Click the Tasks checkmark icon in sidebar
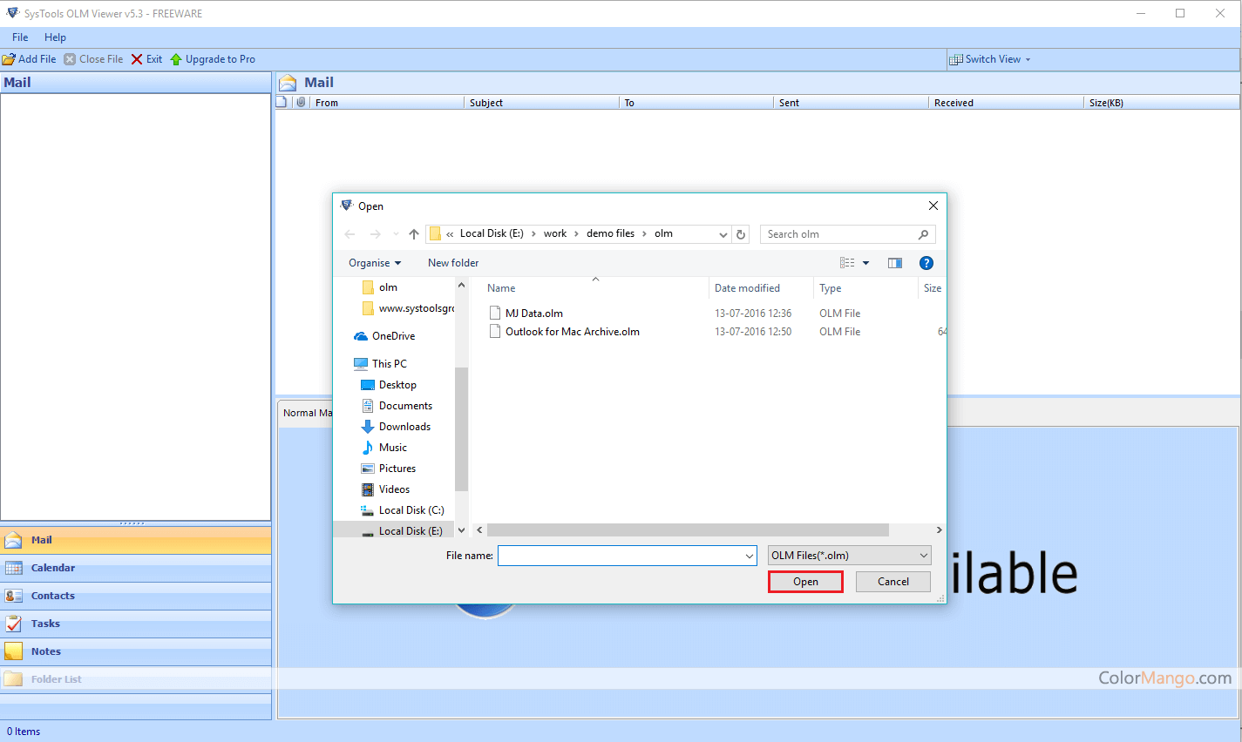The image size is (1242, 742). [x=13, y=624]
